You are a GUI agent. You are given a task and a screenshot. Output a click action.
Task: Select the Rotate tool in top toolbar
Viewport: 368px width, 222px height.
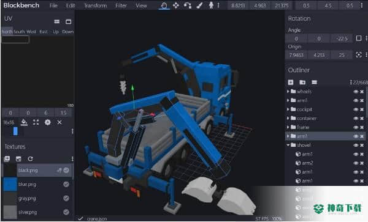tap(187, 6)
